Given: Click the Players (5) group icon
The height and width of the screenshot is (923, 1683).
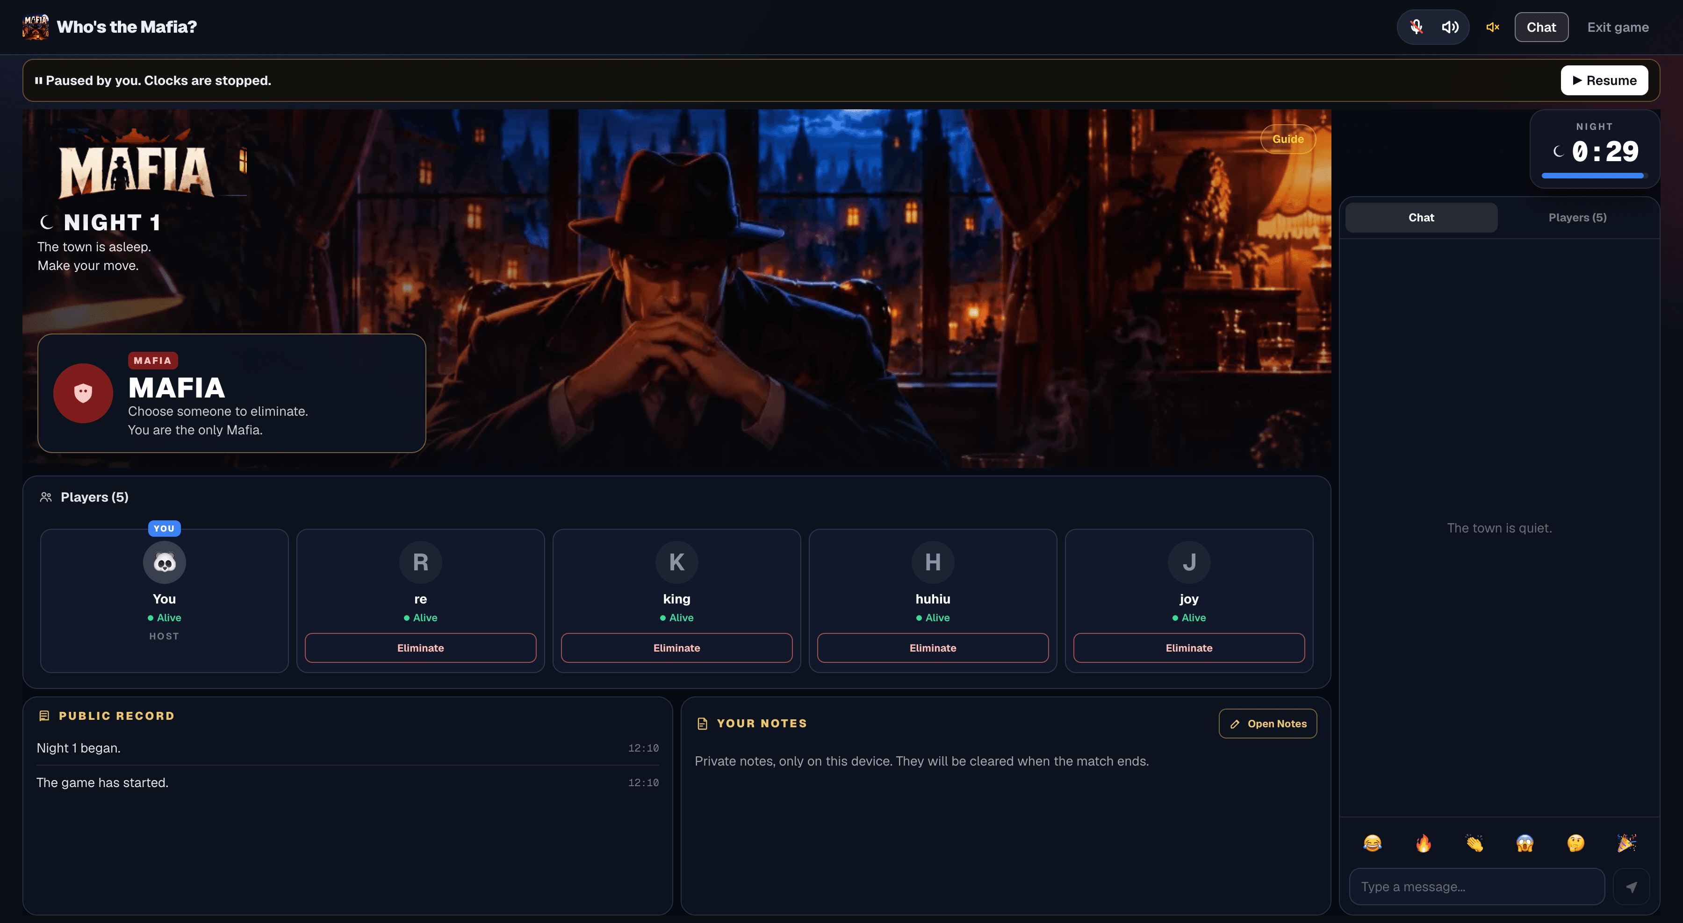Looking at the screenshot, I should (x=46, y=497).
